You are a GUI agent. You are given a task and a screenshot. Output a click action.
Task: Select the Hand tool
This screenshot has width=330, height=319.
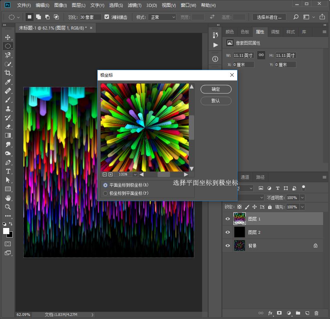pos(8,198)
